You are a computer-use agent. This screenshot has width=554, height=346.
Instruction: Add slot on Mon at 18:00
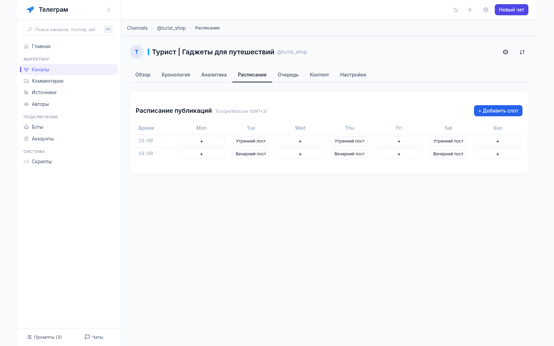(x=202, y=154)
